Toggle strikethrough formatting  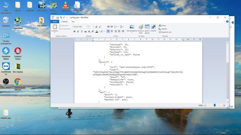(85, 31)
